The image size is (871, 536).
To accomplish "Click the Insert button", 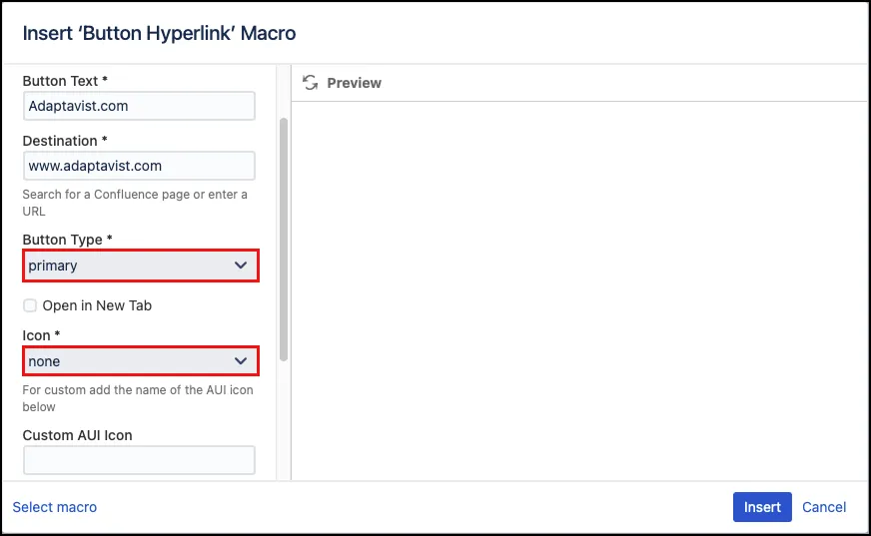I will [762, 507].
